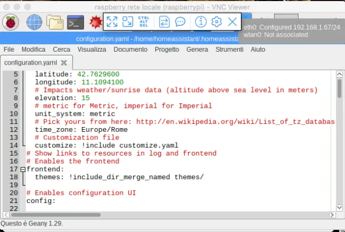Click the VNC scale-to-fit icon

tap(128, 22)
